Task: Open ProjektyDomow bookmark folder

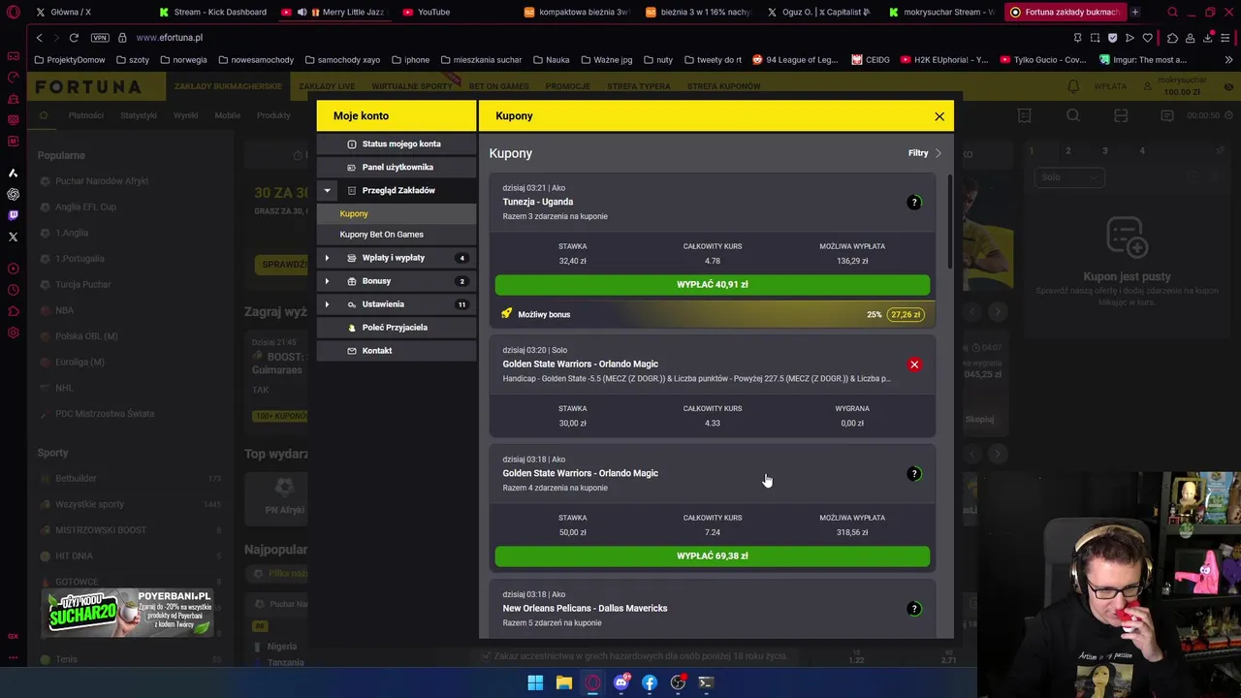Action: (70, 59)
